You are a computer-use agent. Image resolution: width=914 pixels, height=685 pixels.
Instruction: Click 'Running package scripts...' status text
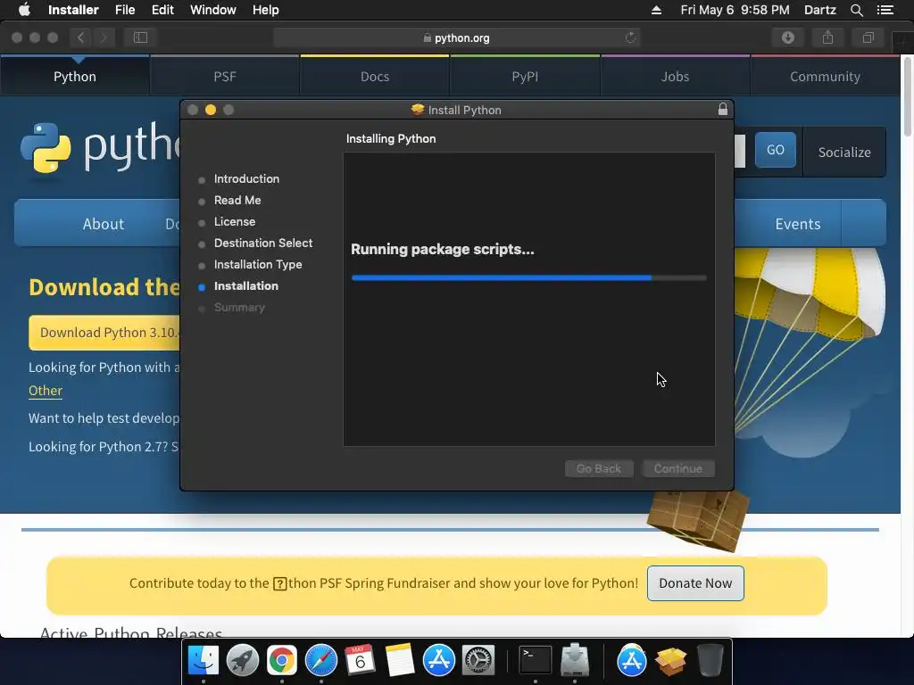[x=442, y=250]
